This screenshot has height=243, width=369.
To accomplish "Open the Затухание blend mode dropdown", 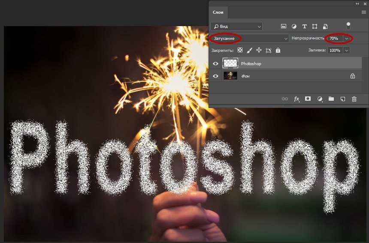I will pyautogui.click(x=250, y=38).
